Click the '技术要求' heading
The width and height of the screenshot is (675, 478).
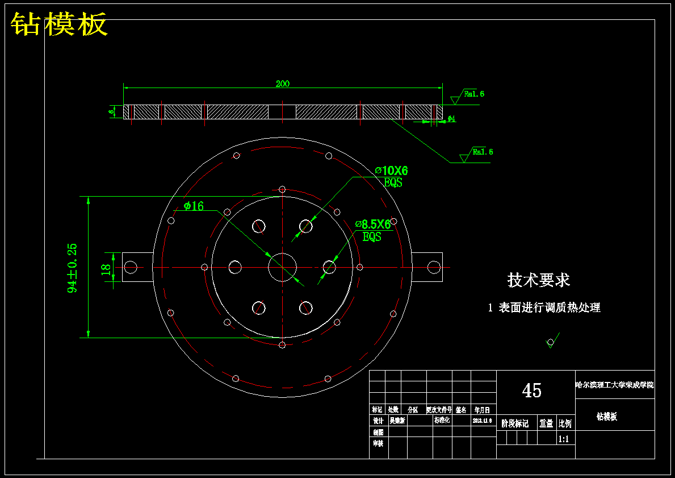(539, 280)
